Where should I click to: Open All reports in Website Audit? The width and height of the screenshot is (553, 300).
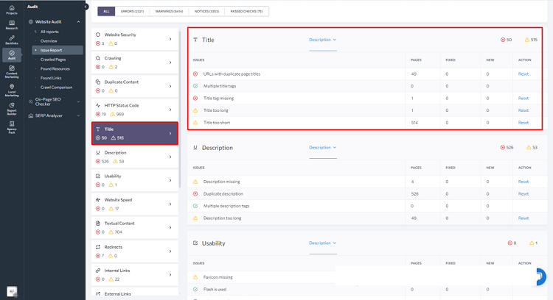(x=49, y=32)
